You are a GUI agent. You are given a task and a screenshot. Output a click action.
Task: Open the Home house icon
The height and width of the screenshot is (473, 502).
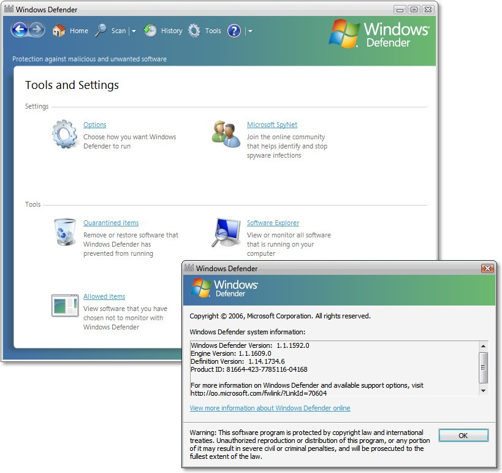59,31
